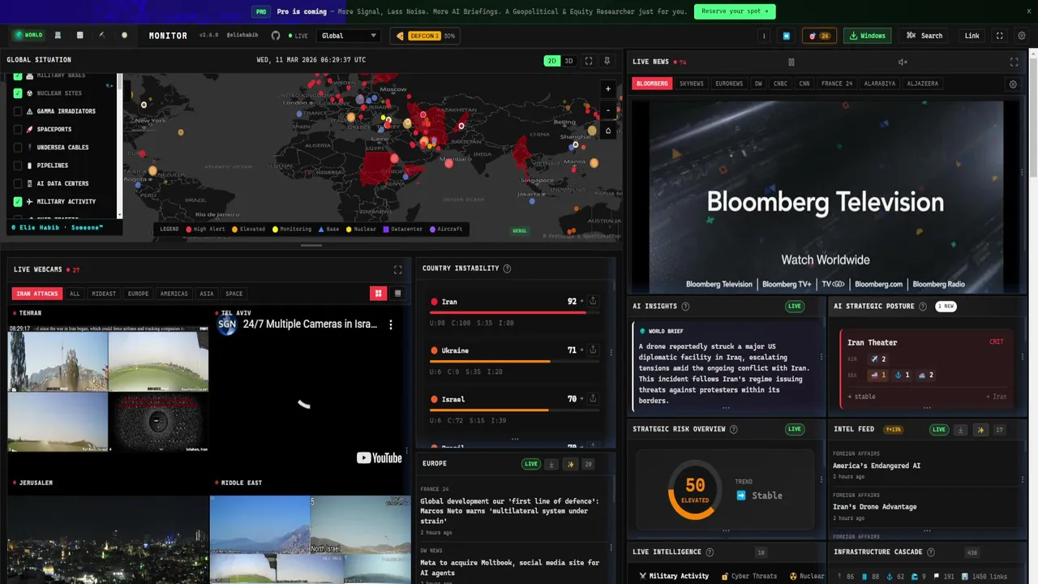
Task: Switch webcams to grid view
Action: (378, 293)
